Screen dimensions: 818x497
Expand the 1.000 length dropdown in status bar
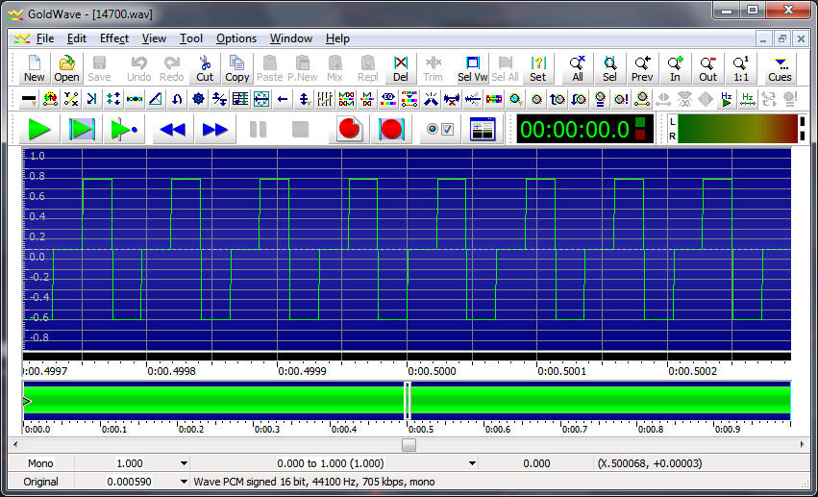click(184, 463)
